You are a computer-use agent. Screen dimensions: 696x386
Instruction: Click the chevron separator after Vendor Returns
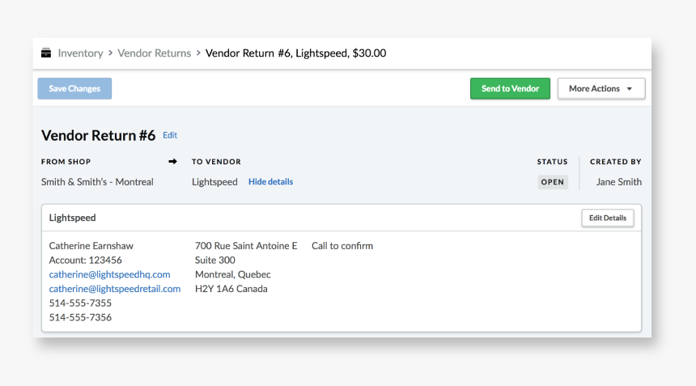tap(198, 53)
